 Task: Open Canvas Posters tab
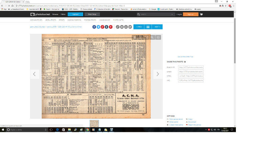(x=74, y=20)
